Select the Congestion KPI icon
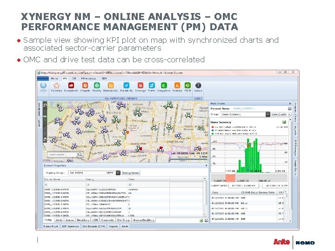Image resolution: width=335 pixels, height=251 pixels. (164, 86)
